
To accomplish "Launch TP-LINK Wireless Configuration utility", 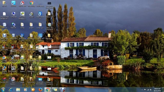I will (22, 16).
